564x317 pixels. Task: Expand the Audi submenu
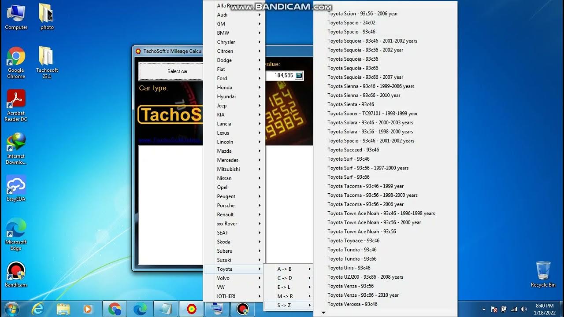(234, 15)
